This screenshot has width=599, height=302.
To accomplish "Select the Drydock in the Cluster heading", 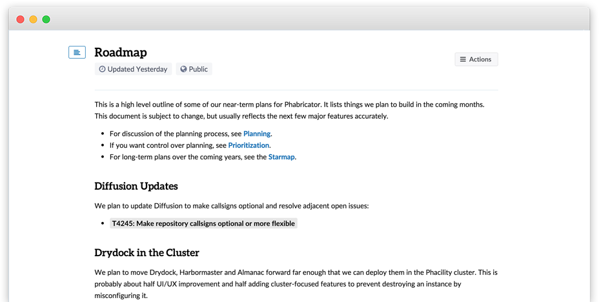I will [147, 252].
